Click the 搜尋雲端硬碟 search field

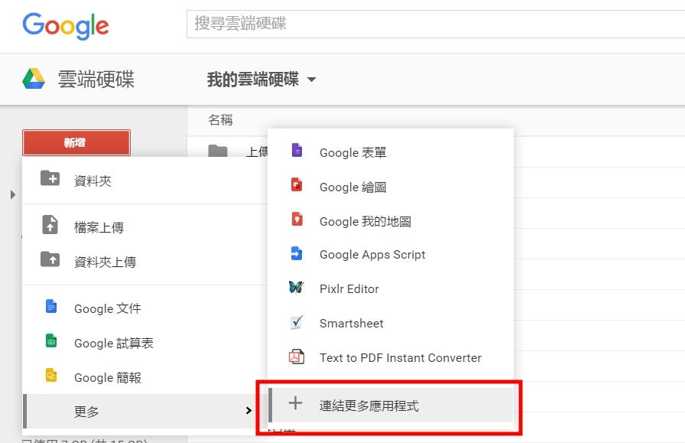pyautogui.click(x=436, y=24)
